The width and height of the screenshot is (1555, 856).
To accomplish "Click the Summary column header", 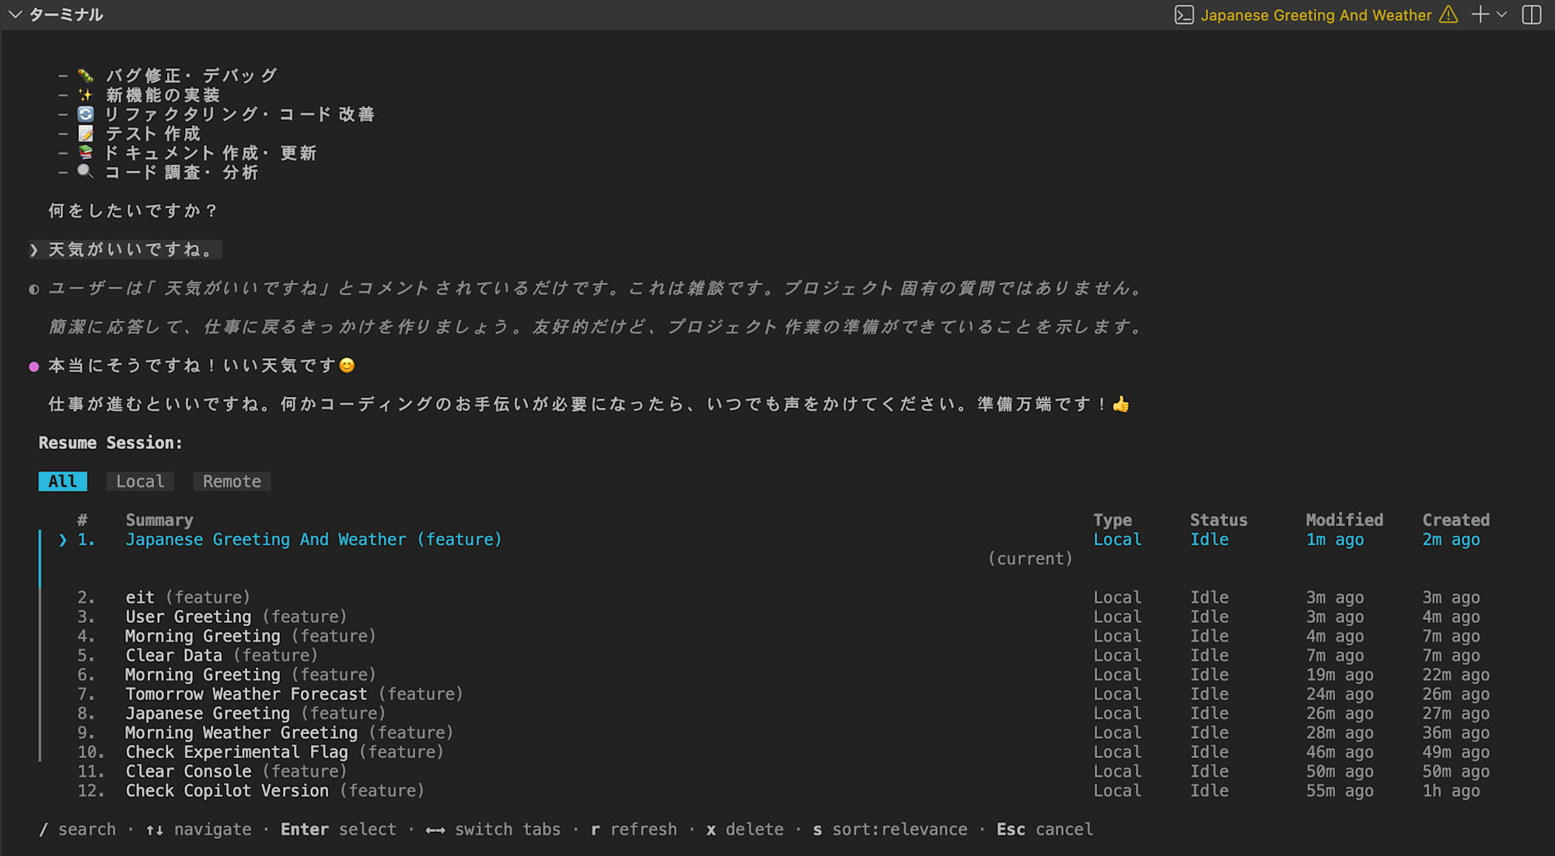I will click(159, 520).
